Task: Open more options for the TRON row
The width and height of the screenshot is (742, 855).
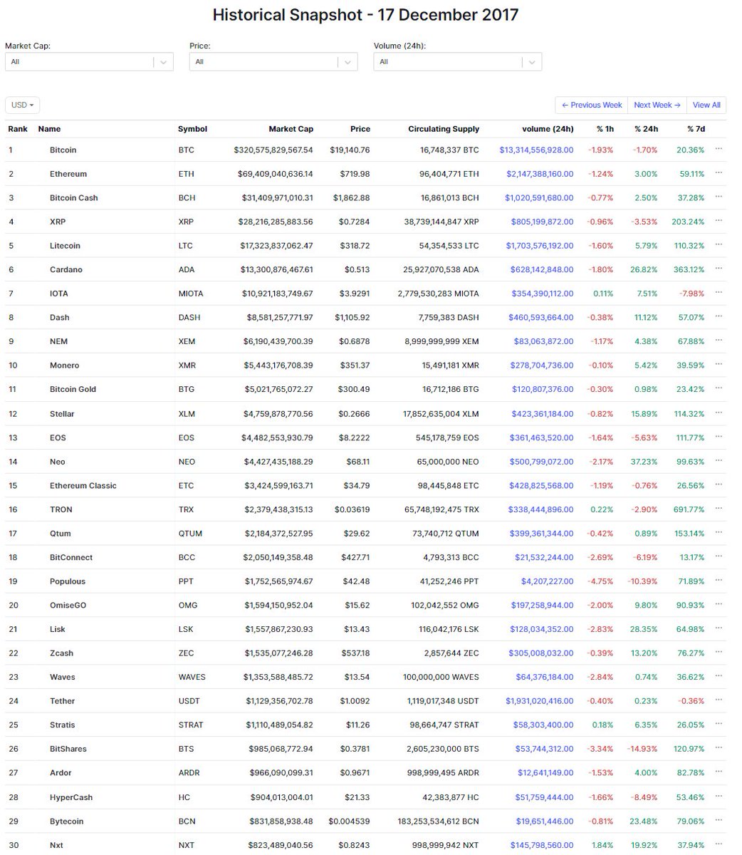Action: tap(719, 508)
